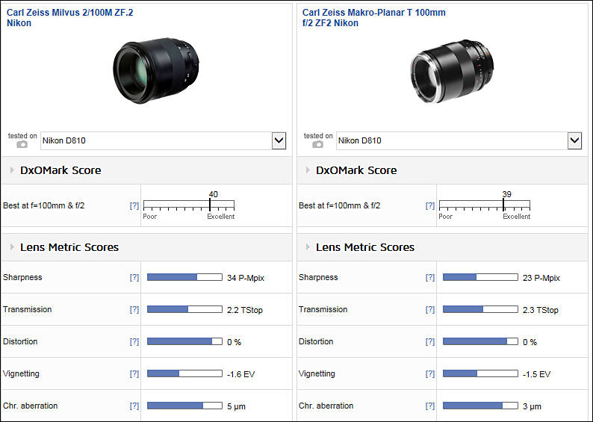Click the right Vignetting help [?] icon
Image resolution: width=593 pixels, height=422 pixels.
(430, 373)
